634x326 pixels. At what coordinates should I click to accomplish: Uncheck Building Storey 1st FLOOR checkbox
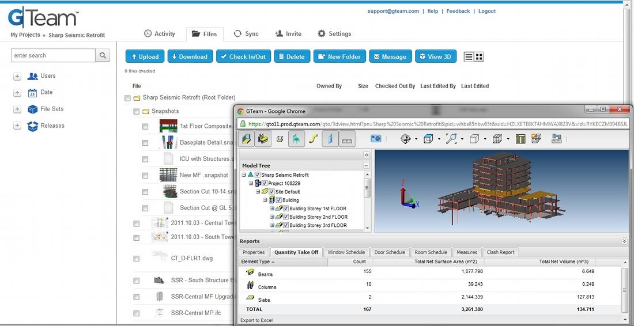point(286,209)
